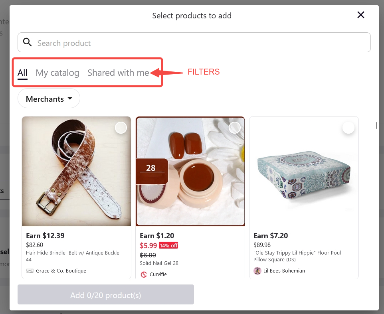The width and height of the screenshot is (384, 314).
Task: Close the product selection dialog
Action: tap(360, 15)
